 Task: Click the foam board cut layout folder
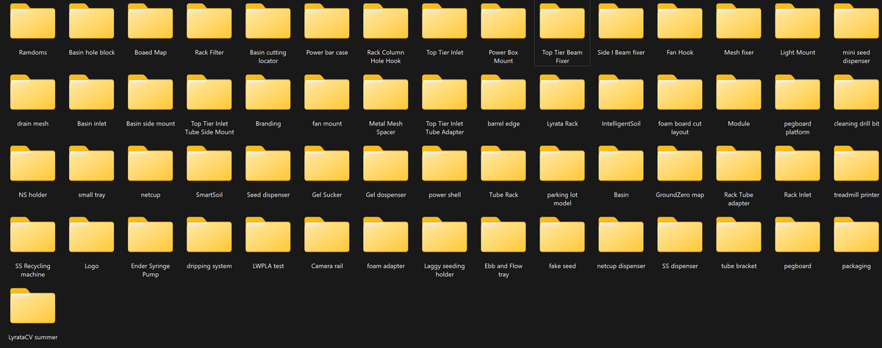(680, 92)
